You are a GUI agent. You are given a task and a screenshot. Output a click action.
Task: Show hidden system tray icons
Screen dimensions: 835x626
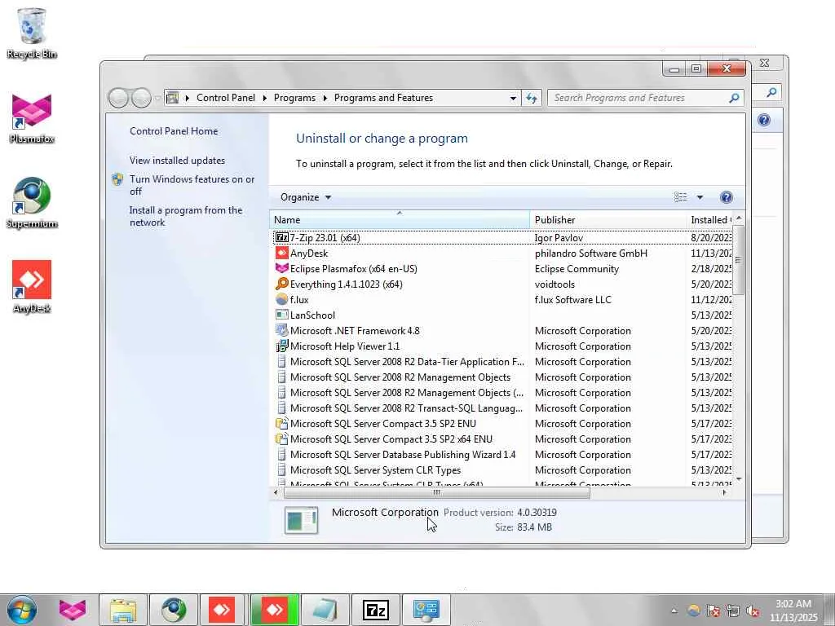coord(674,611)
